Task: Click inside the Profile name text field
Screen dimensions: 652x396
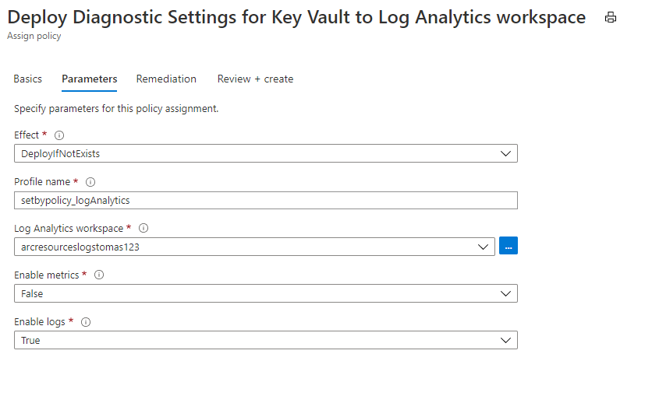Action: click(x=266, y=200)
